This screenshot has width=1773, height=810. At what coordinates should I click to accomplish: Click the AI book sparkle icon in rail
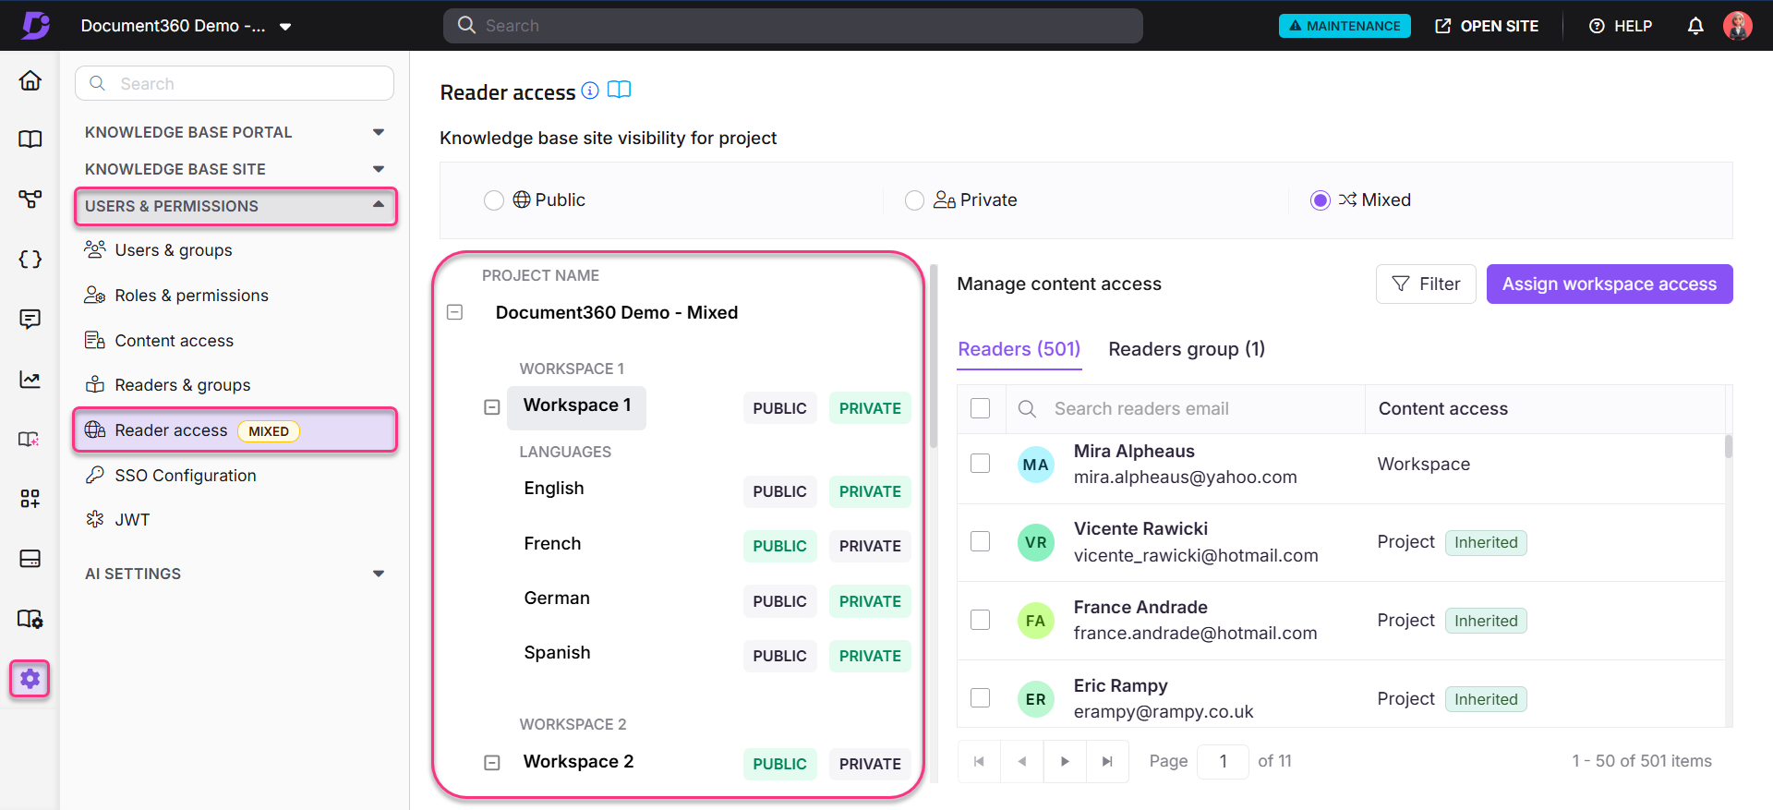(x=30, y=440)
